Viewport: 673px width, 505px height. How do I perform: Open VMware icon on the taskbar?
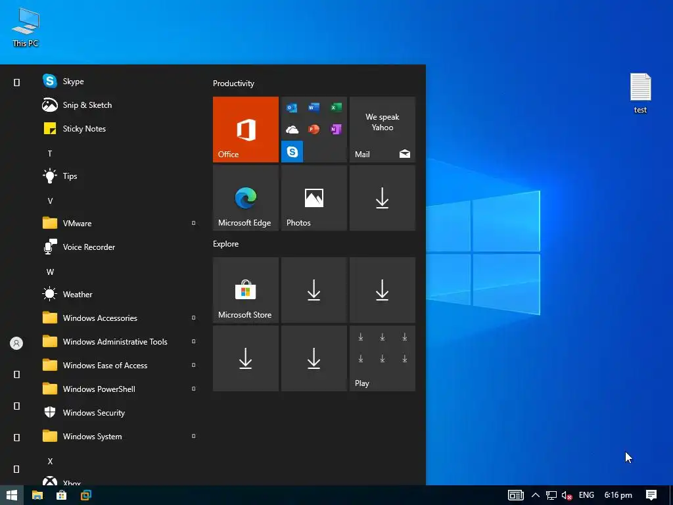click(x=86, y=495)
